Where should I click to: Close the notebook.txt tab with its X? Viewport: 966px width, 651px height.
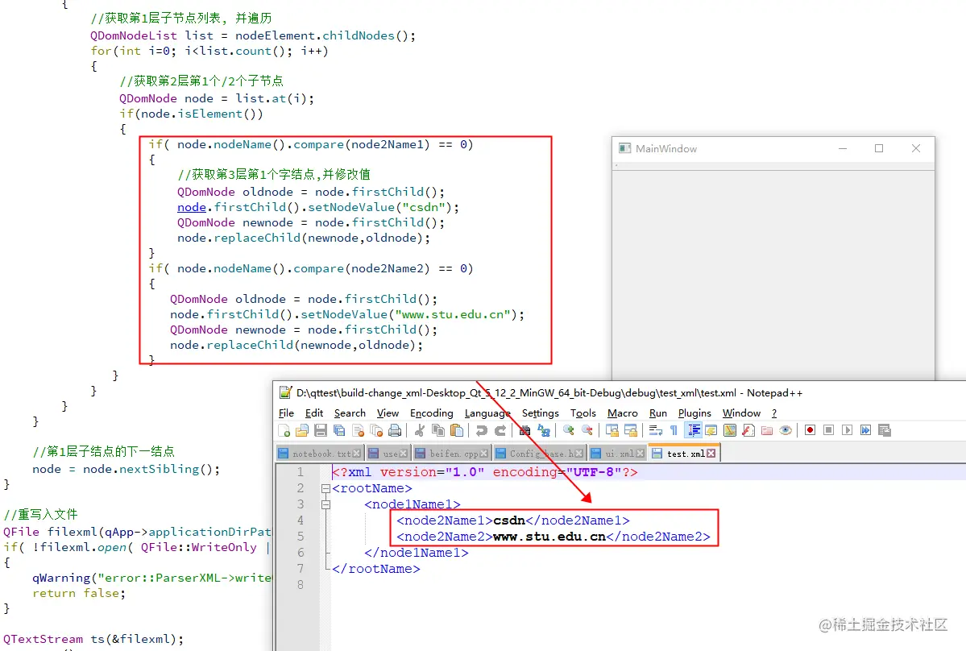click(356, 454)
